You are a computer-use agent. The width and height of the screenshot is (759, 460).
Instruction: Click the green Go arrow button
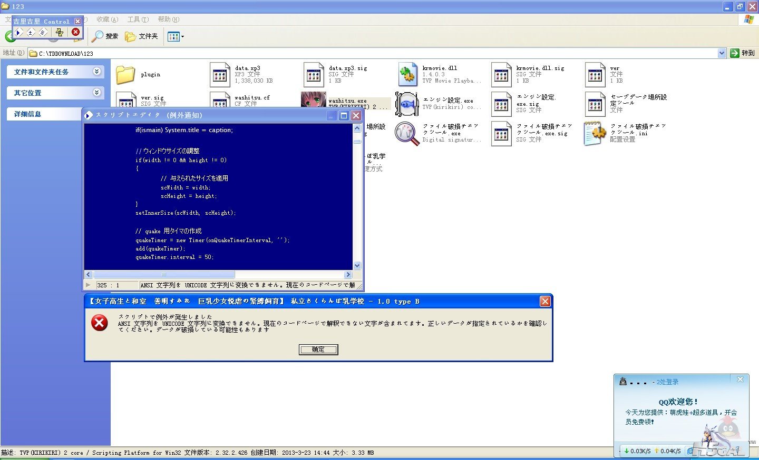(735, 53)
